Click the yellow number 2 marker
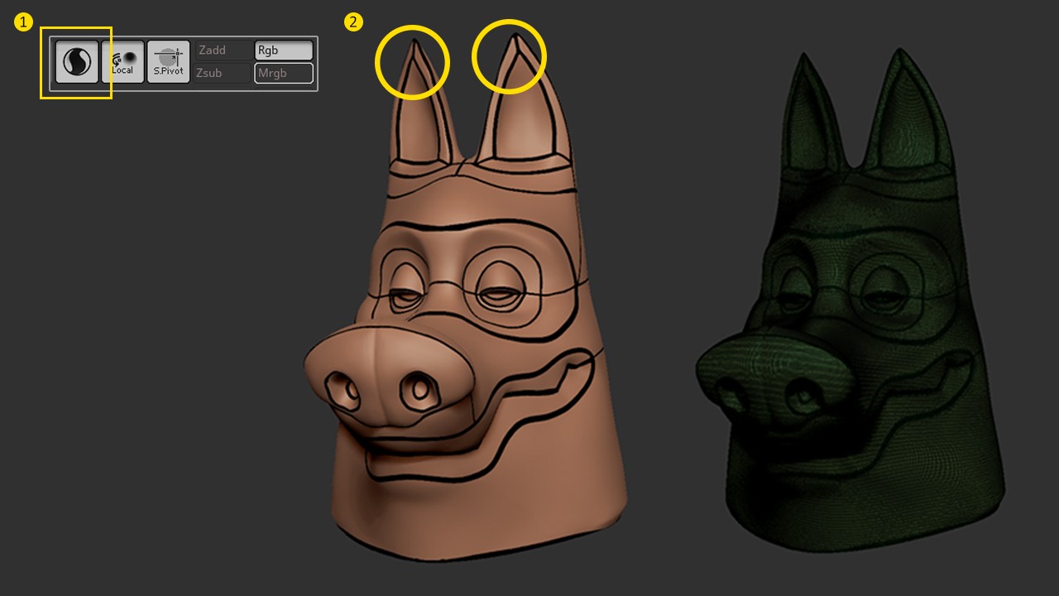Screen dimensions: 1059x596 (353, 22)
